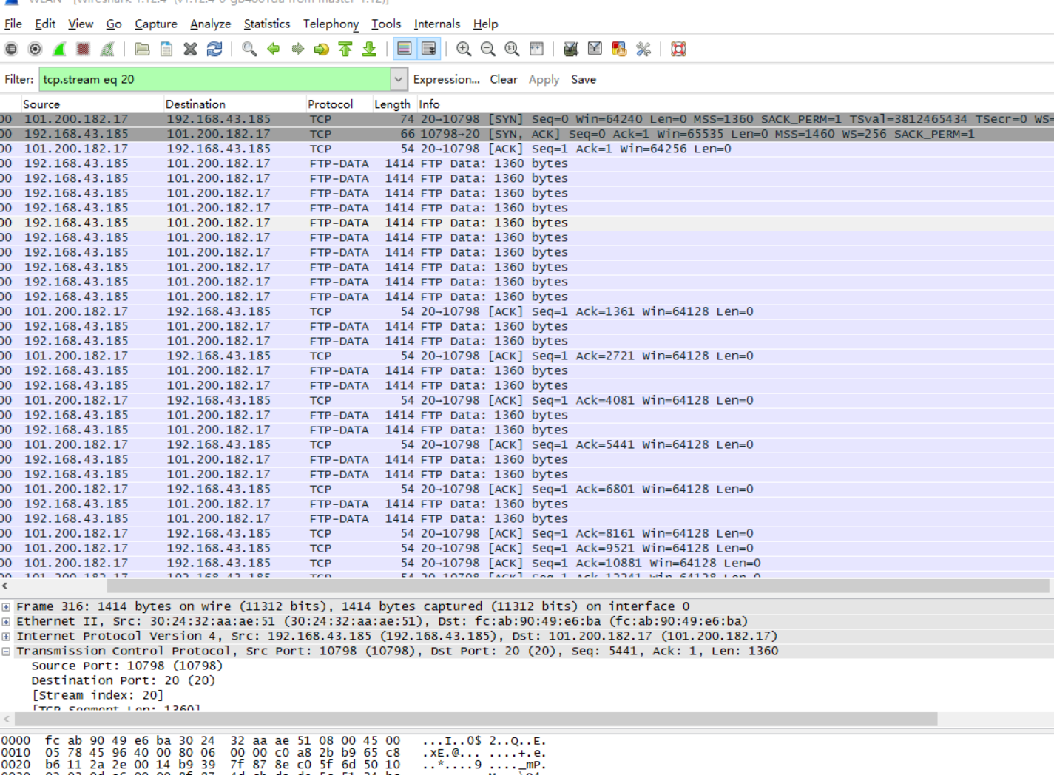1054x775 pixels.
Task: Restart the current capture
Action: click(x=107, y=49)
